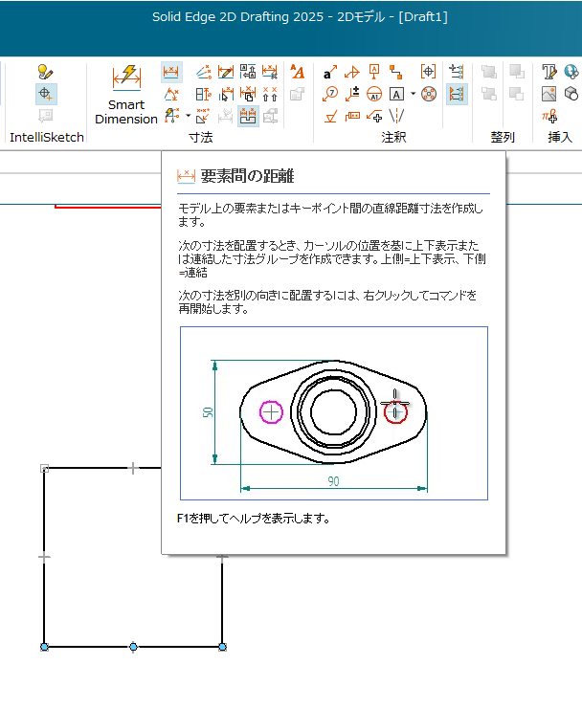Click the remove dimension from alignment icon
Screen dimensions: 582x709
tap(270, 73)
